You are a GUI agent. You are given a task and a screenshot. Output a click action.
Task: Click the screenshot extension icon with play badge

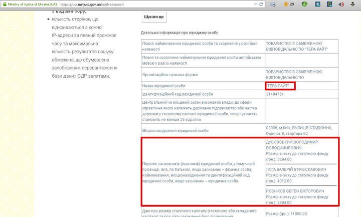pos(273,5)
